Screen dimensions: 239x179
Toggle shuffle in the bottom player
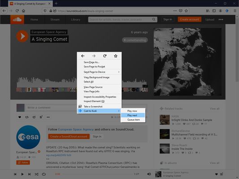coord(36,174)
